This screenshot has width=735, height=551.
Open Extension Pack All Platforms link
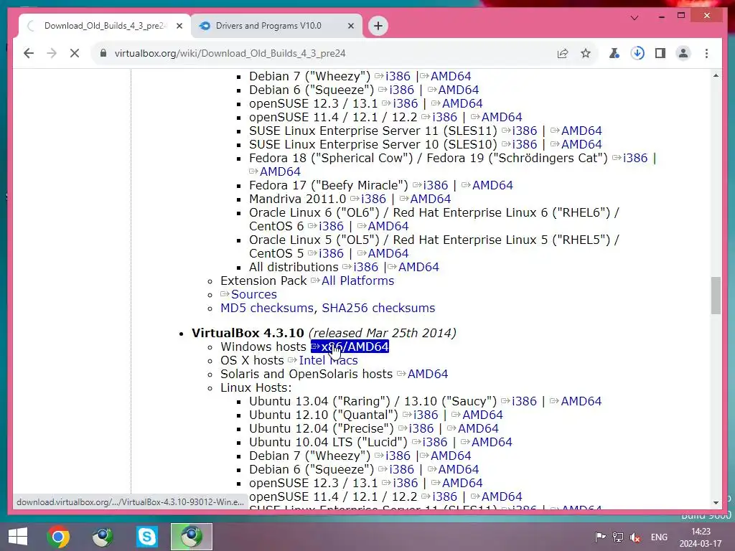(352, 281)
